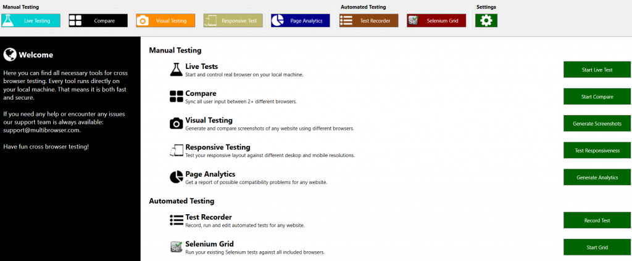This screenshot has width=632, height=261.
Task: Click the four-squares Compare icon in list
Action: [177, 97]
